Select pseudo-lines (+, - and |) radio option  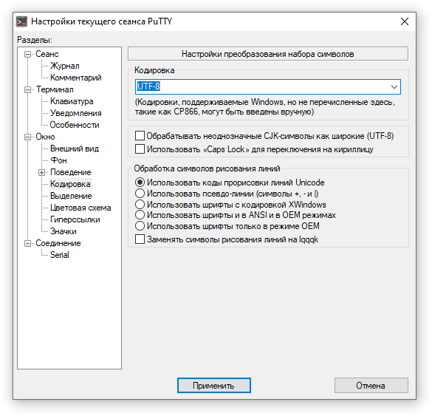click(140, 194)
